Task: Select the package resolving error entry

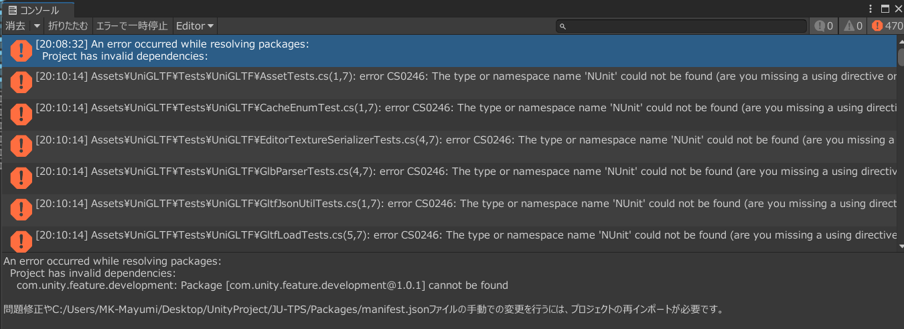Action: (448, 50)
